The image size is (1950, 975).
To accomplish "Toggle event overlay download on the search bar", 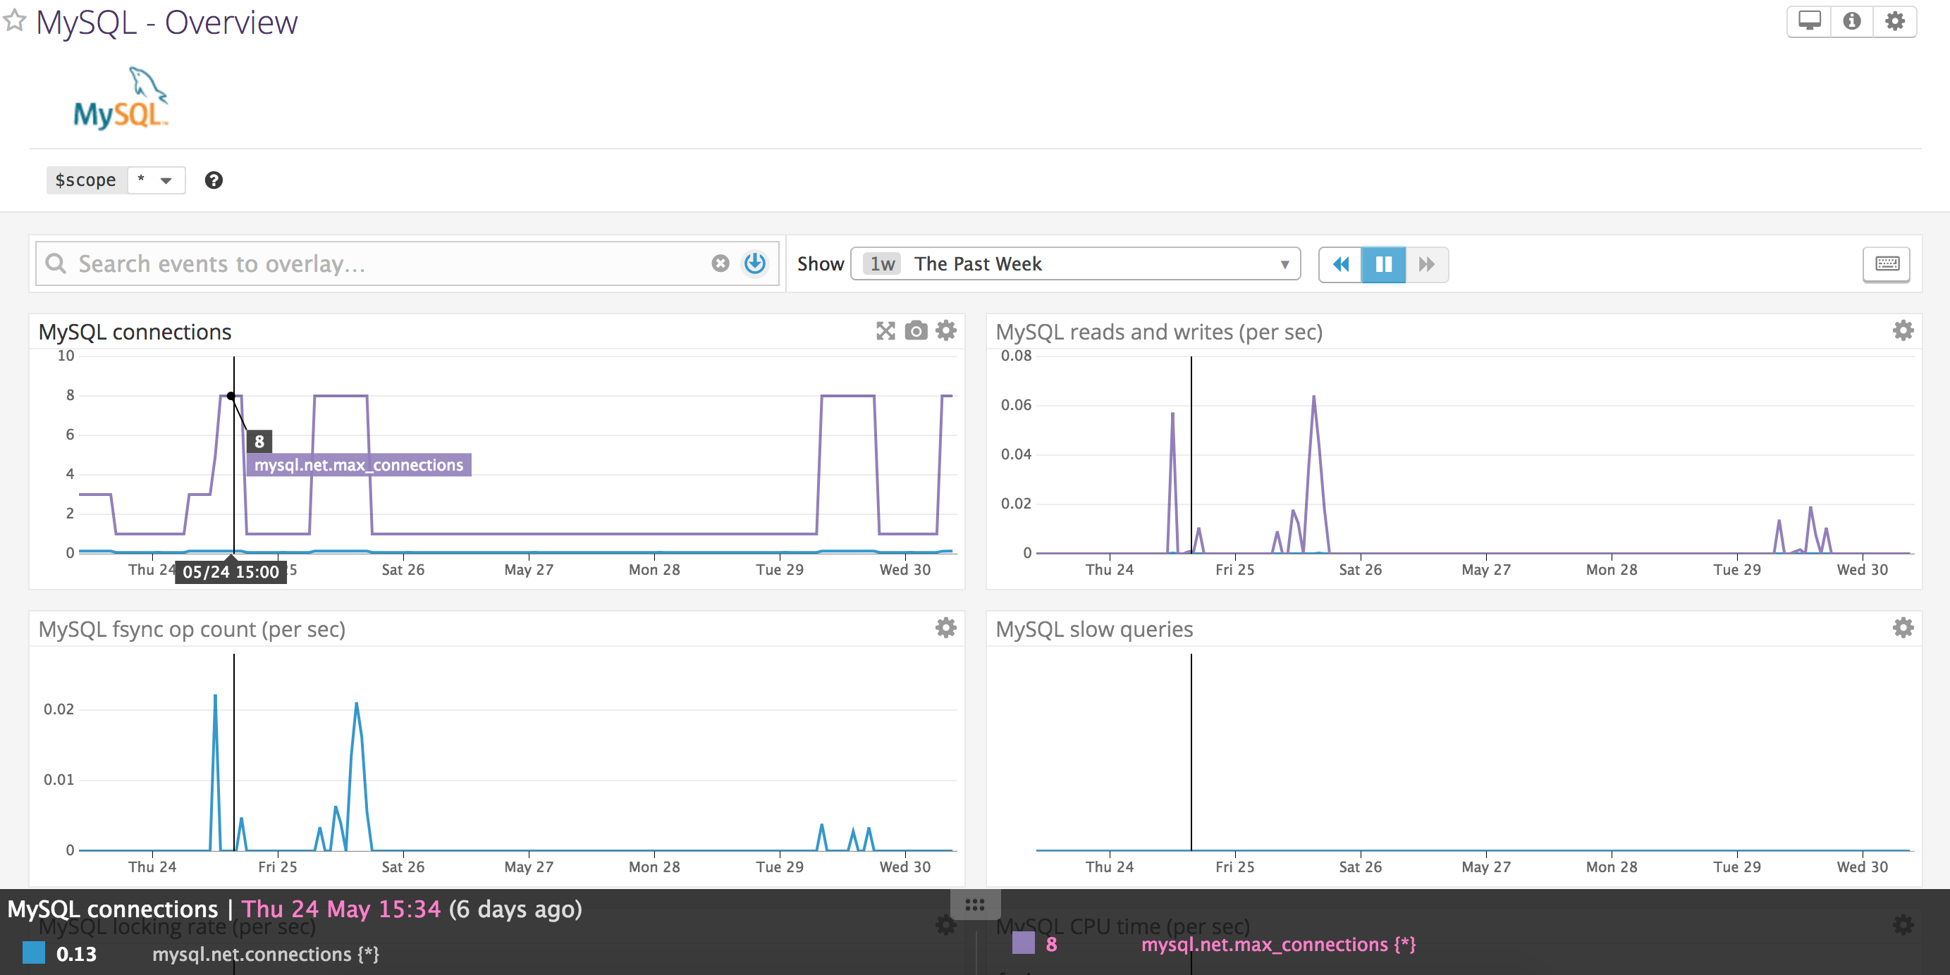I will click(x=754, y=264).
